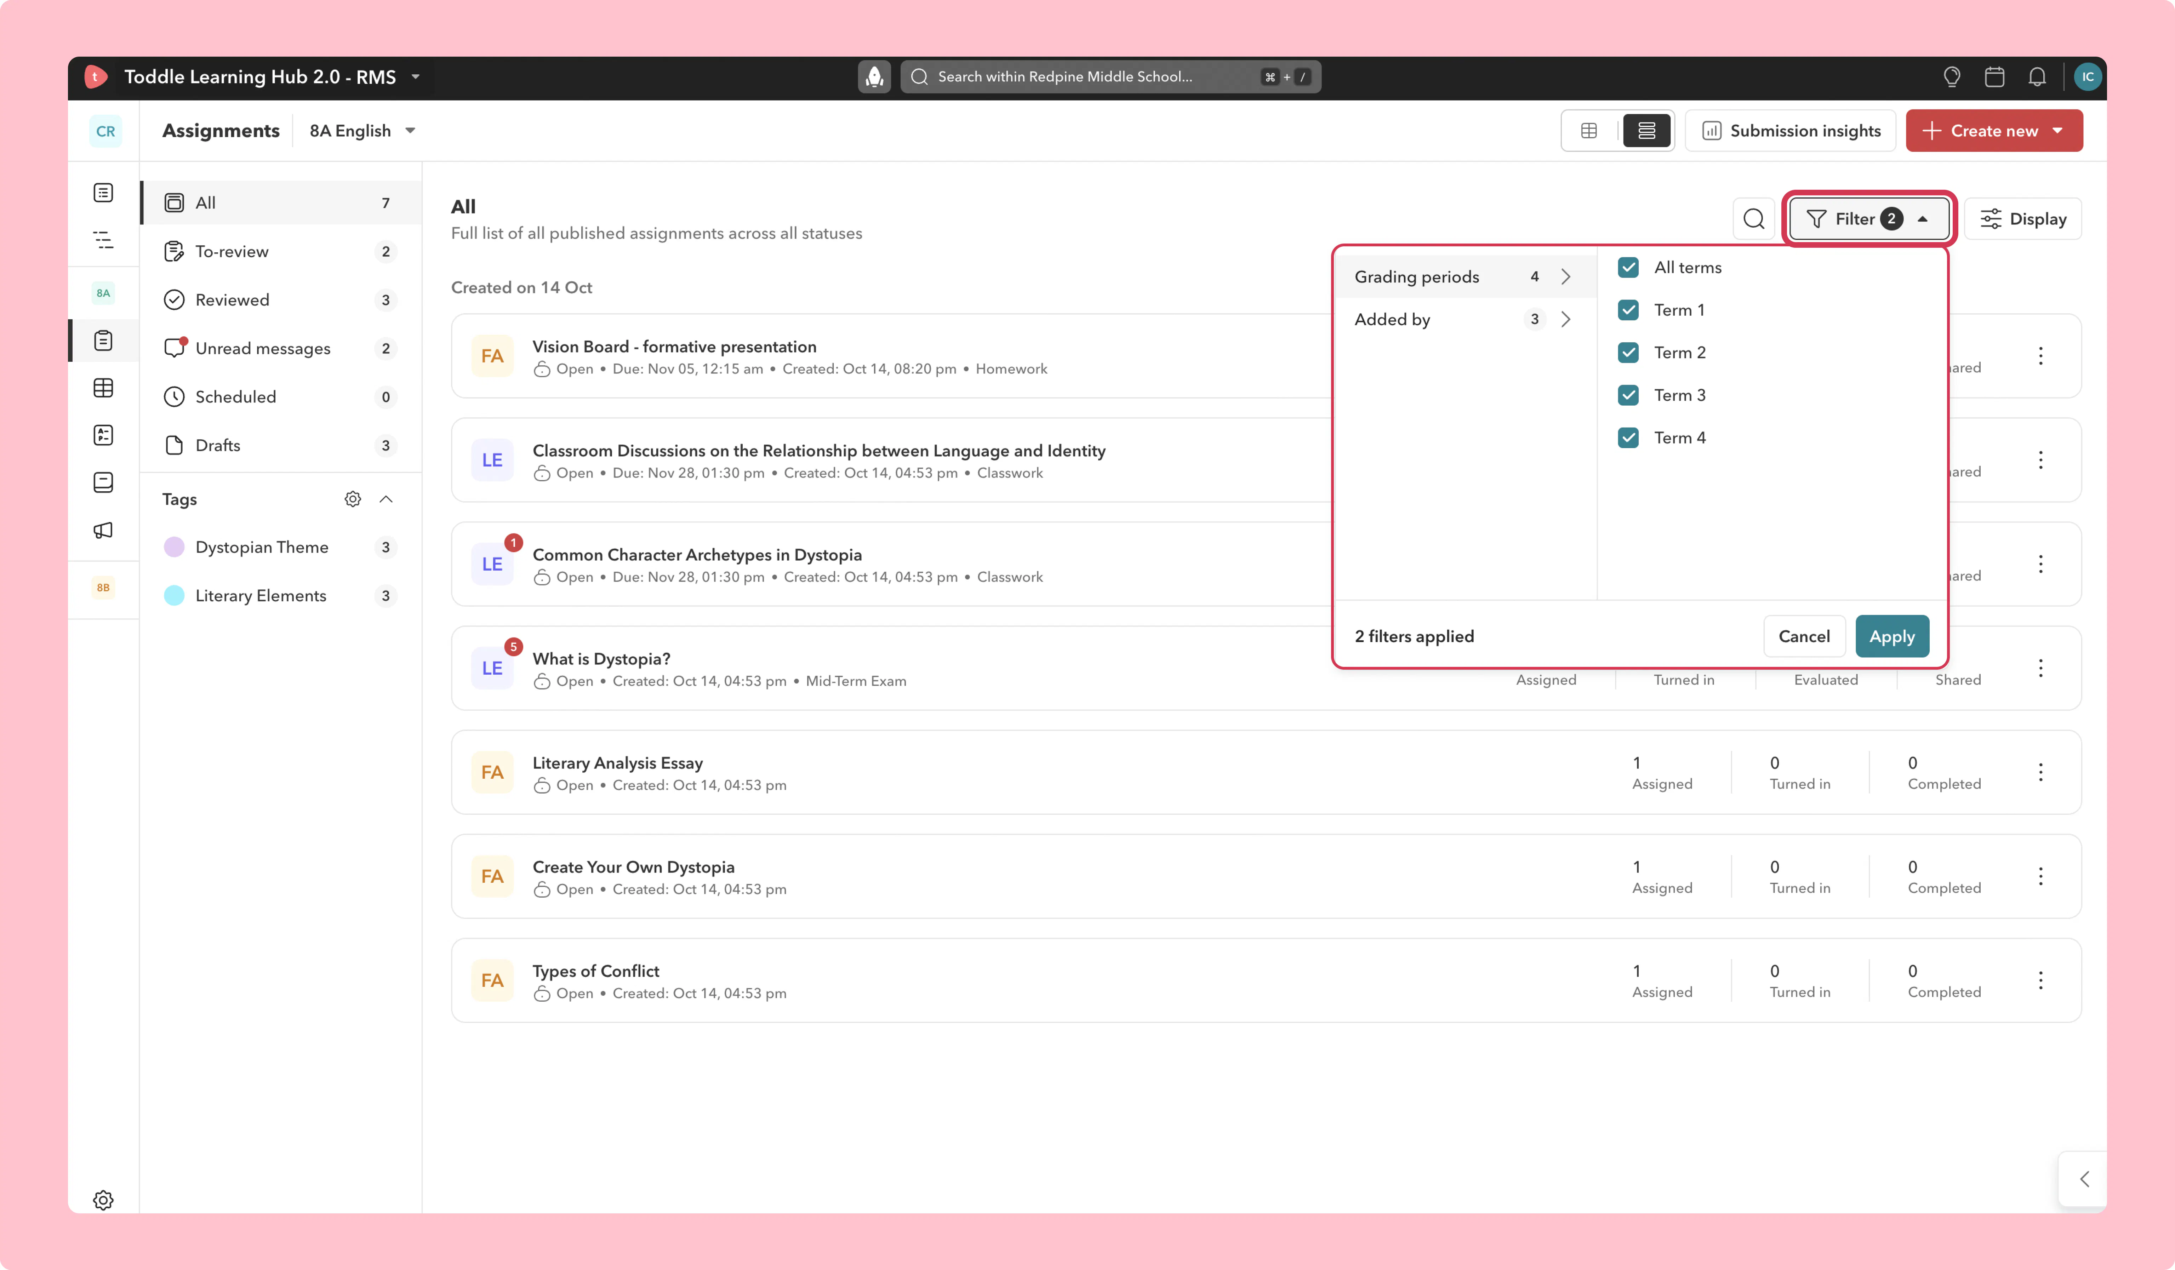Image resolution: width=2175 pixels, height=1270 pixels.
Task: Filter by the Literary Elements tag swatch
Action: pyautogui.click(x=174, y=595)
